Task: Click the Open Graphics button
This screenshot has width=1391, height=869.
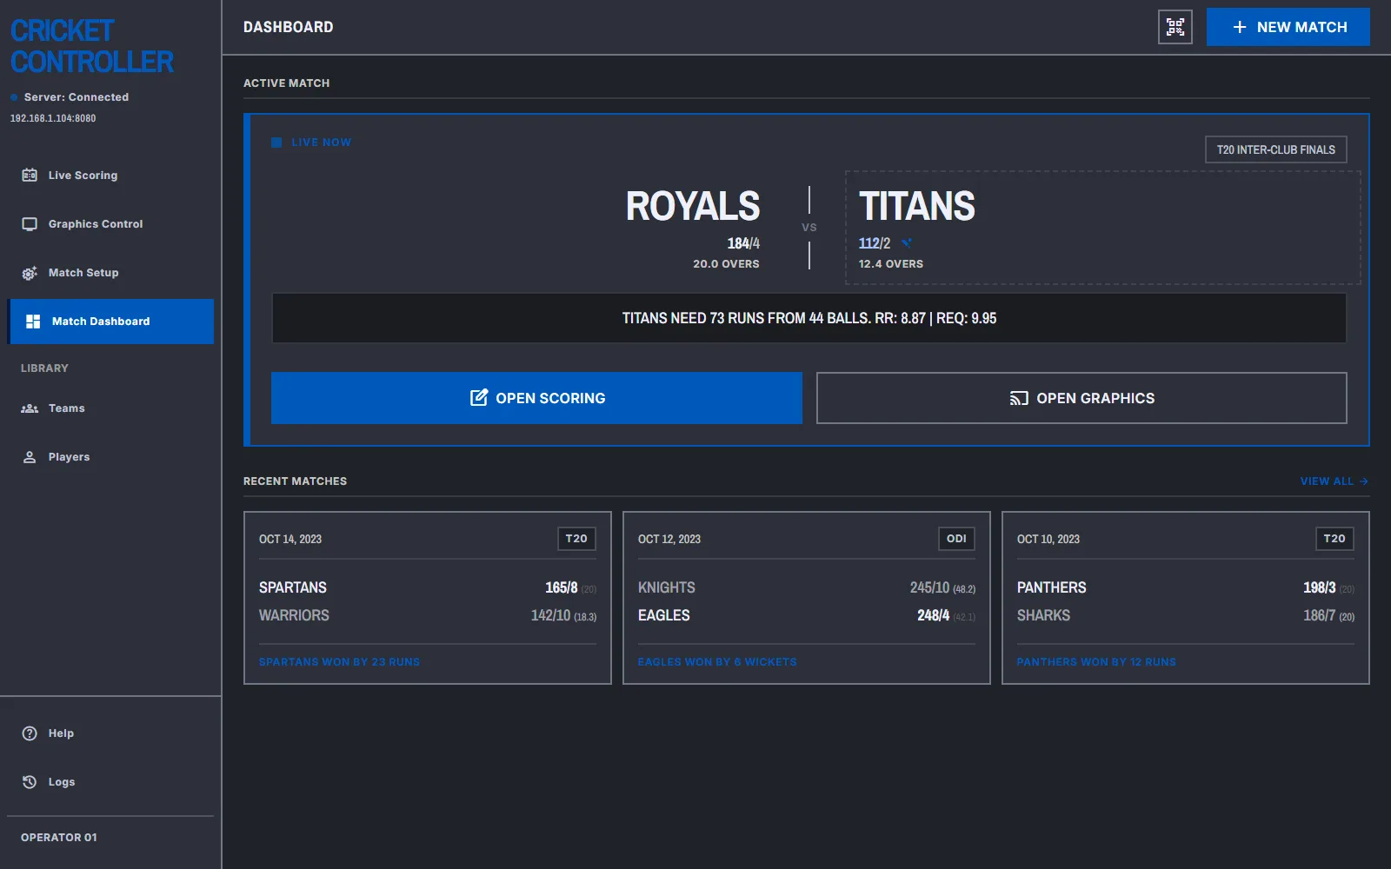Action: coord(1082,398)
